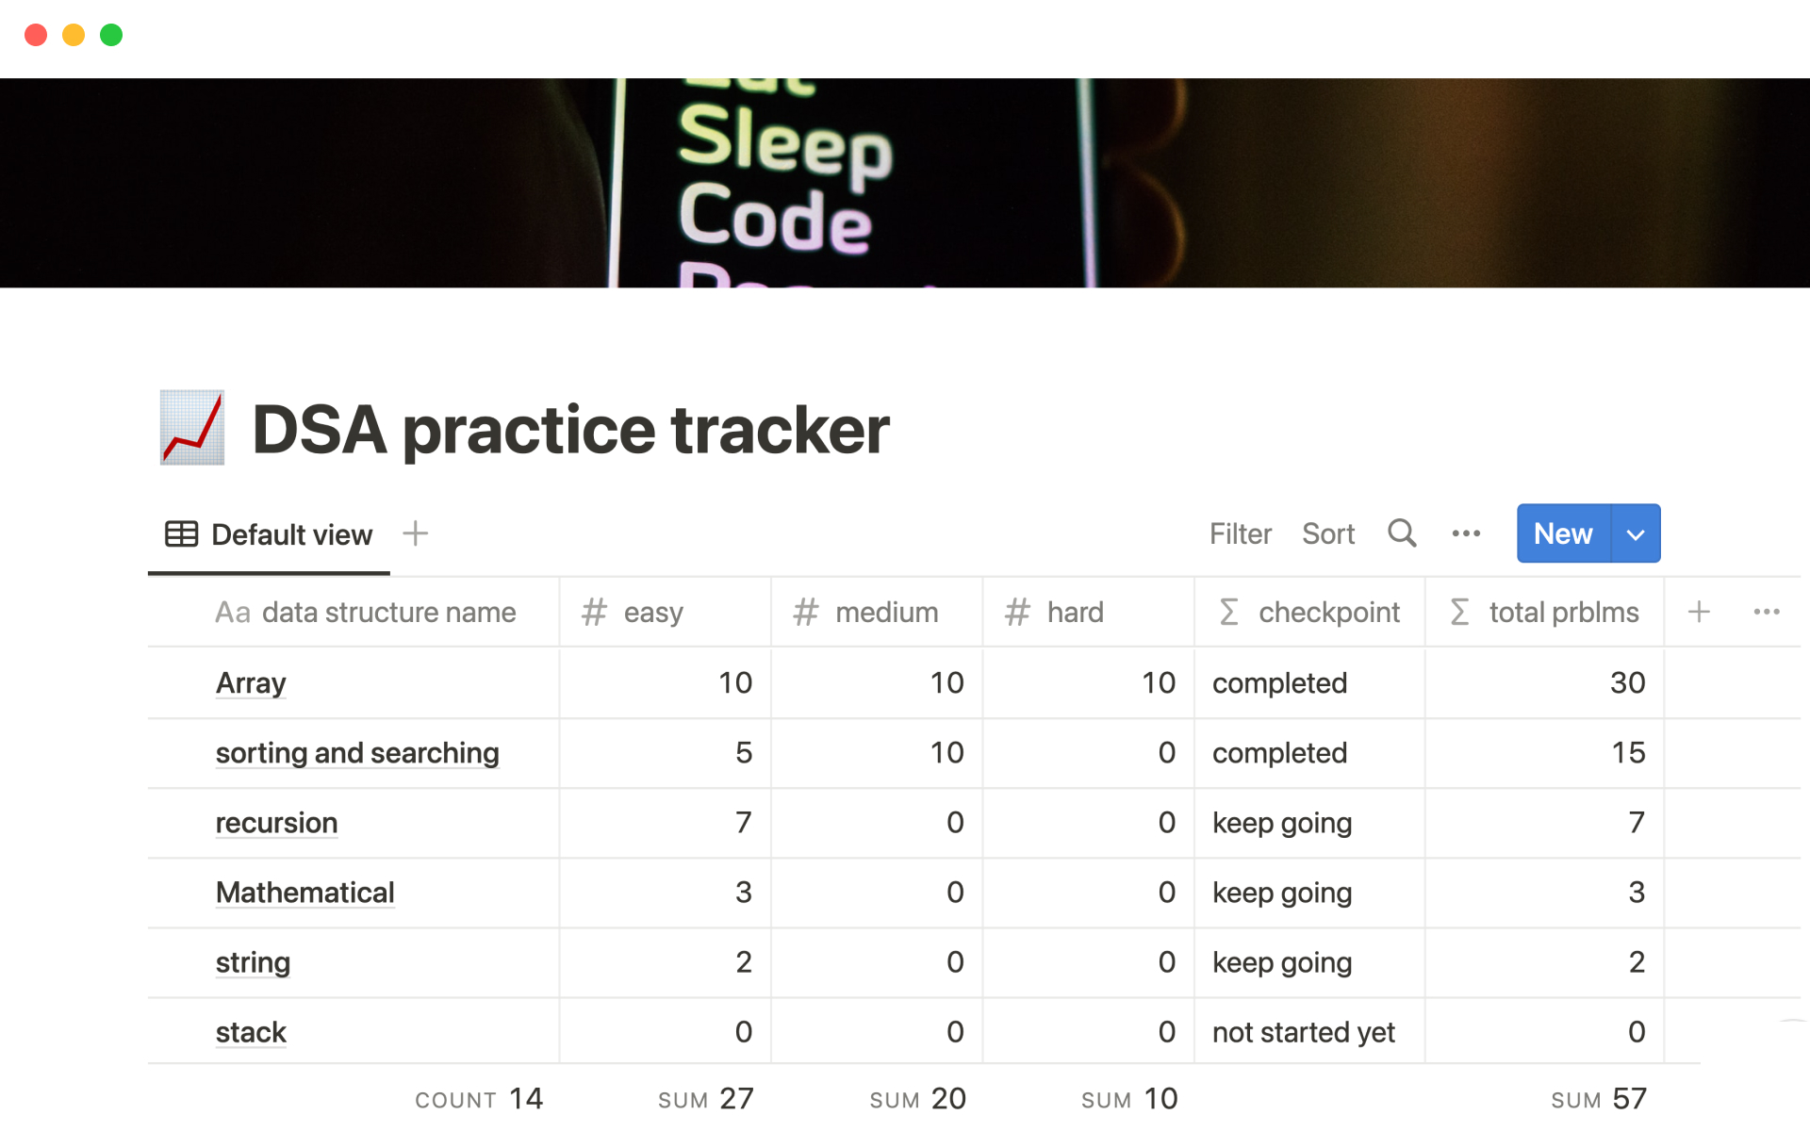Open the recursion row page
Image resolution: width=1810 pixels, height=1131 pixels.
(276, 823)
